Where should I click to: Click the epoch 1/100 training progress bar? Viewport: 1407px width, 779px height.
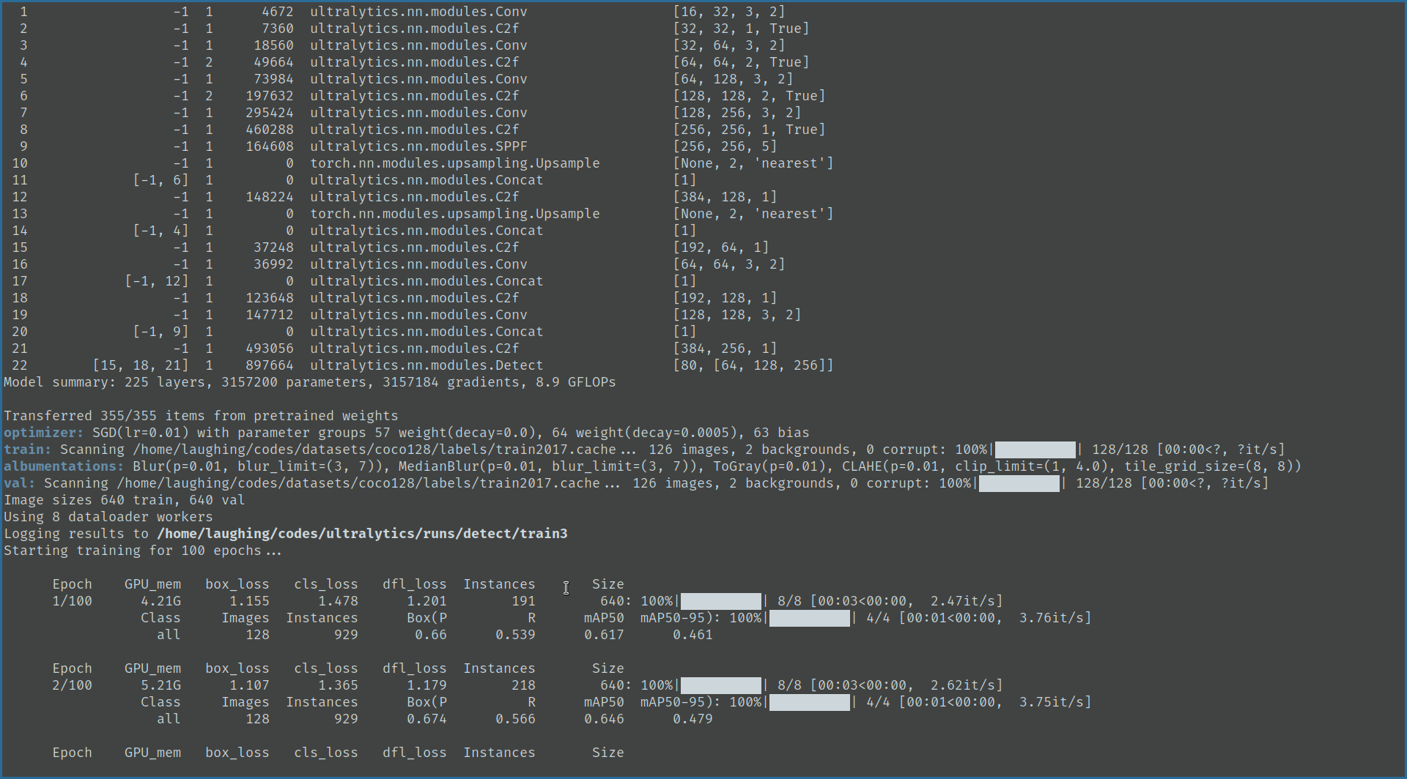pyautogui.click(x=720, y=601)
